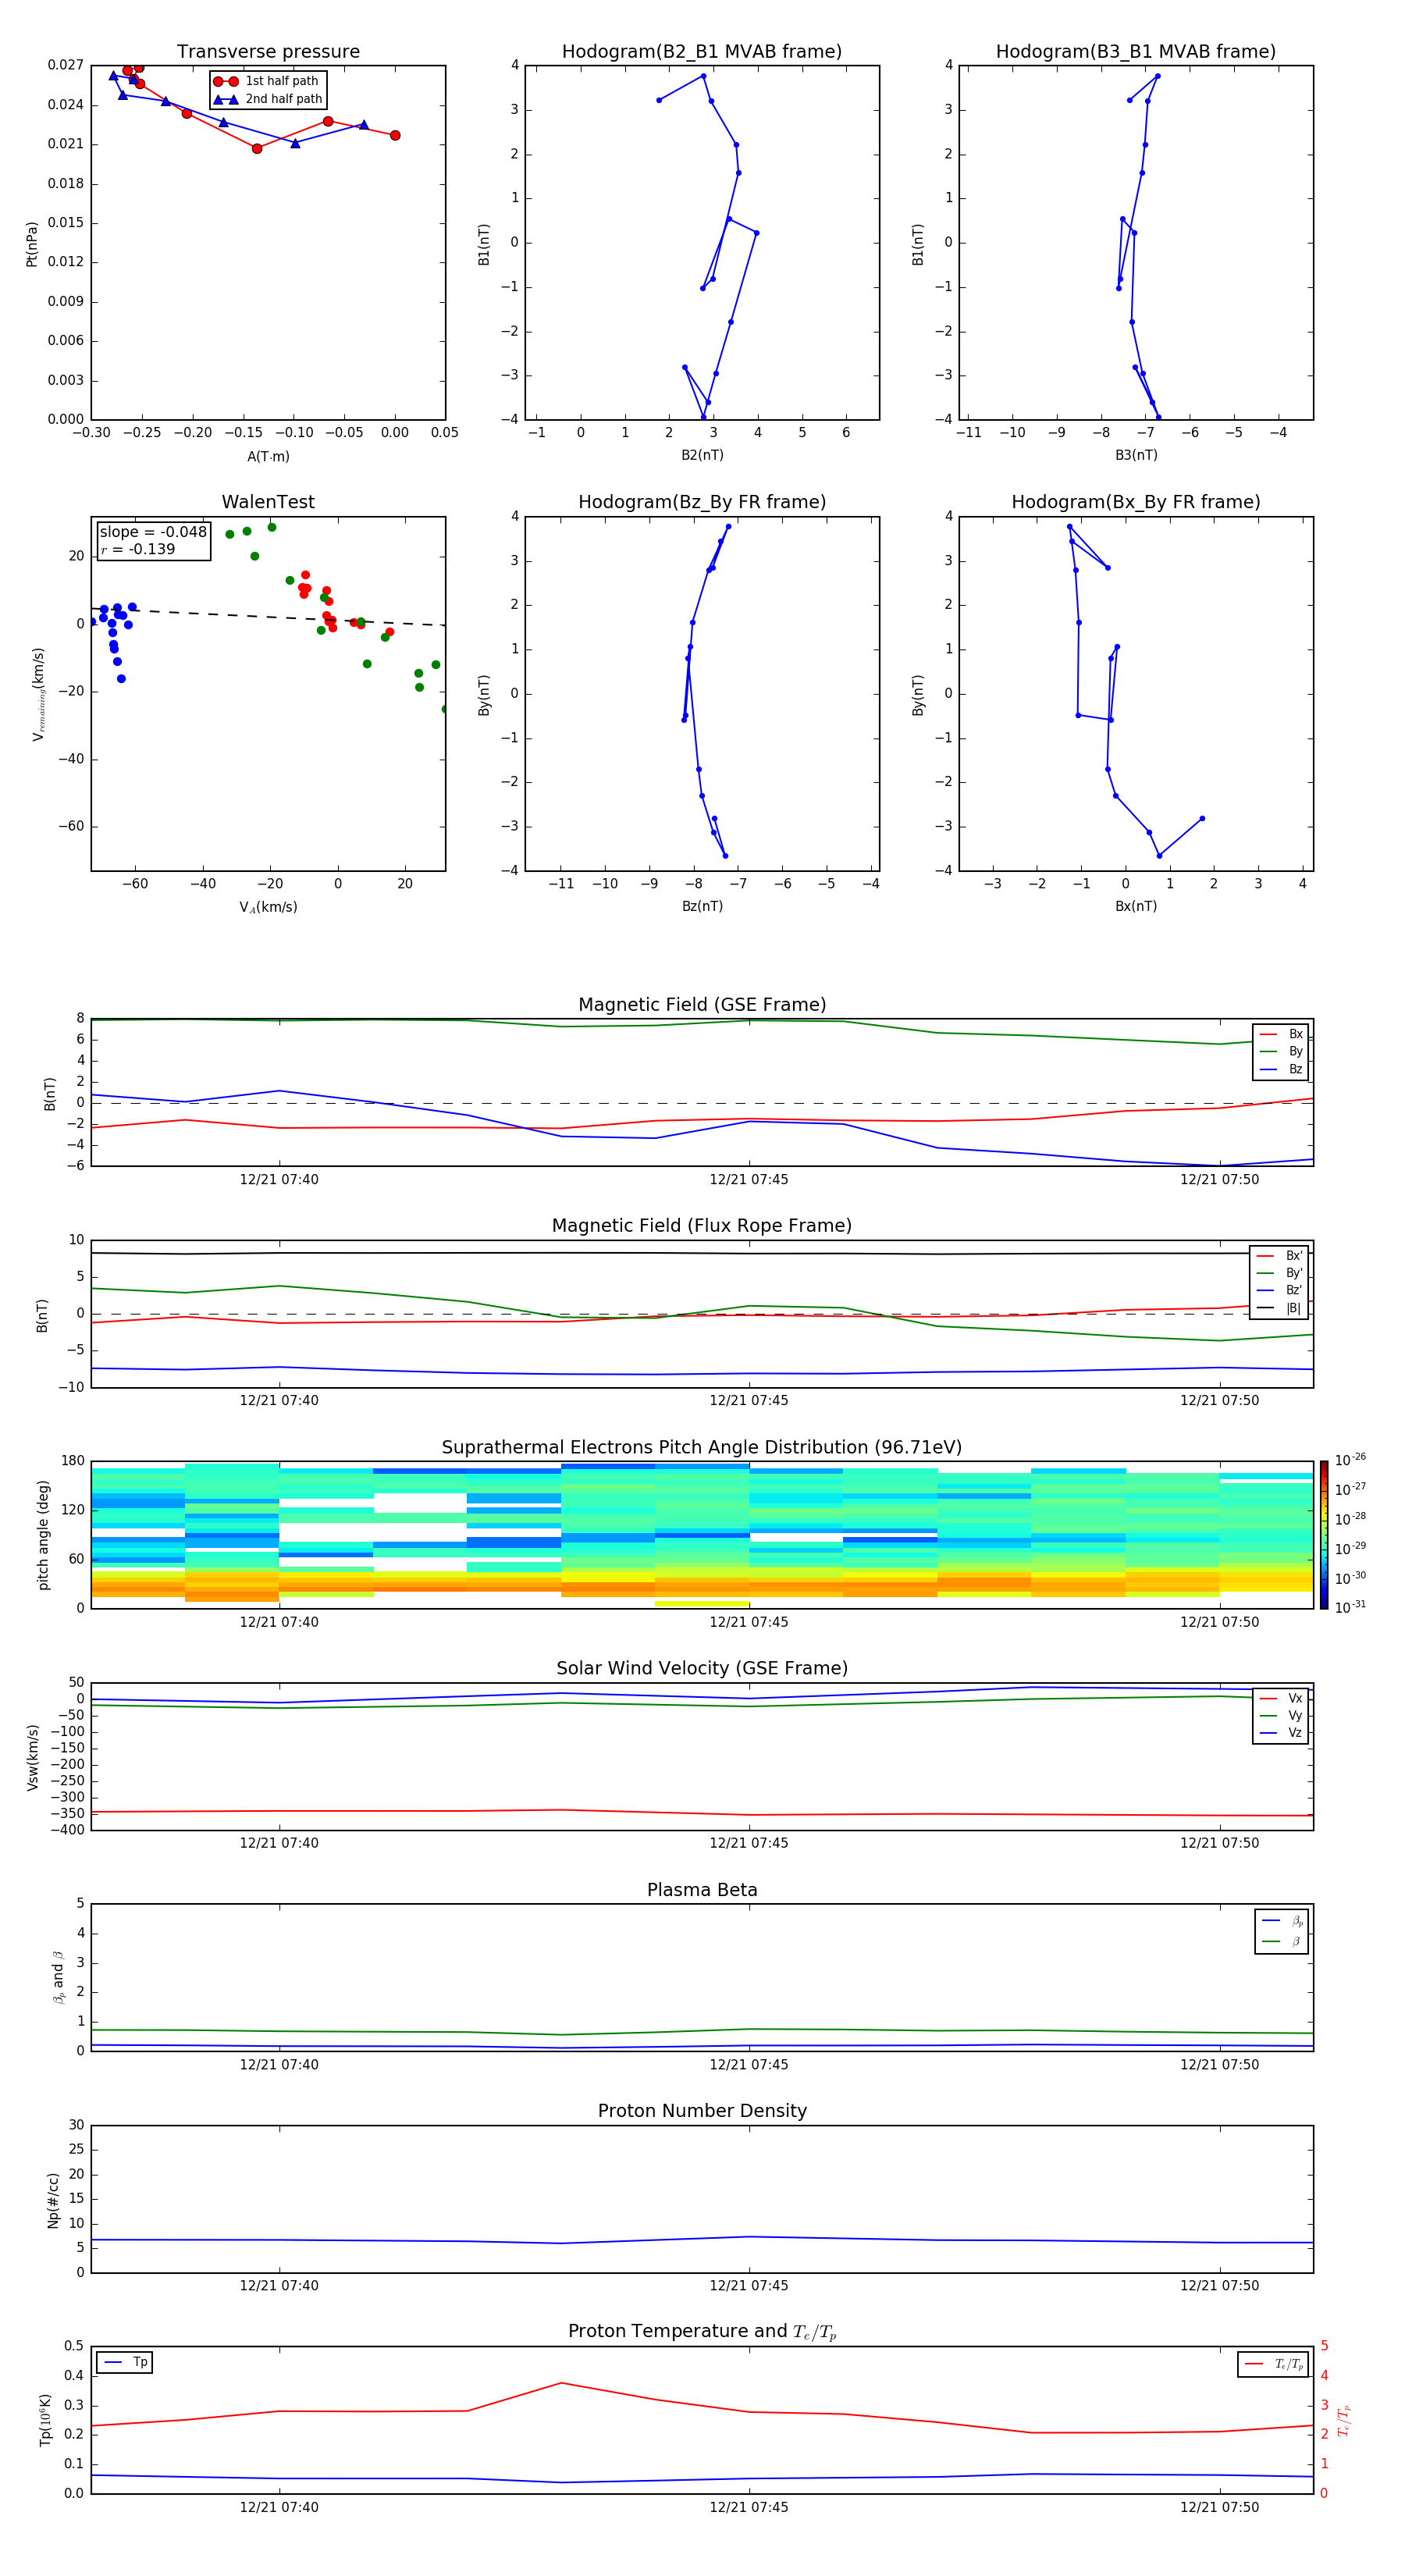
Task: Click 'Hodogram(B3_B1 MVAB frame)' title
Action: pos(1136,51)
